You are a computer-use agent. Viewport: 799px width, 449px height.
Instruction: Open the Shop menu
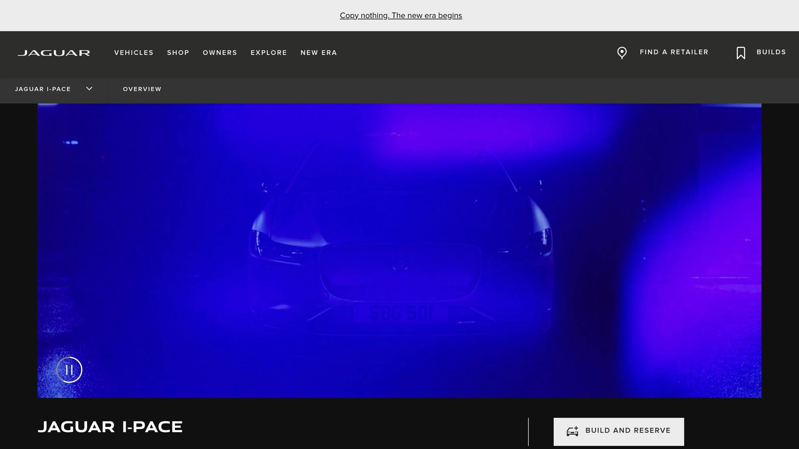click(178, 53)
